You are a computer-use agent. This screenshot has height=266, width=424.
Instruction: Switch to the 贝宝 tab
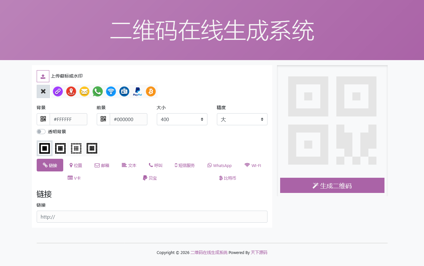pyautogui.click(x=150, y=178)
